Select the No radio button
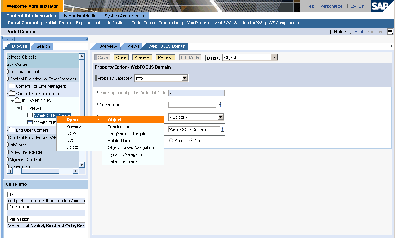395x238 pixels. (x=191, y=141)
